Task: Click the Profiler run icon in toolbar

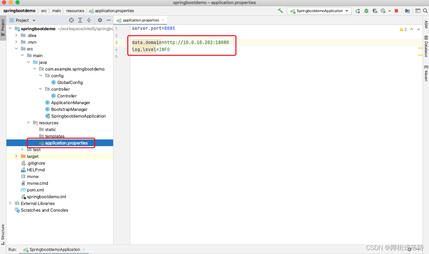Action: pos(383,11)
